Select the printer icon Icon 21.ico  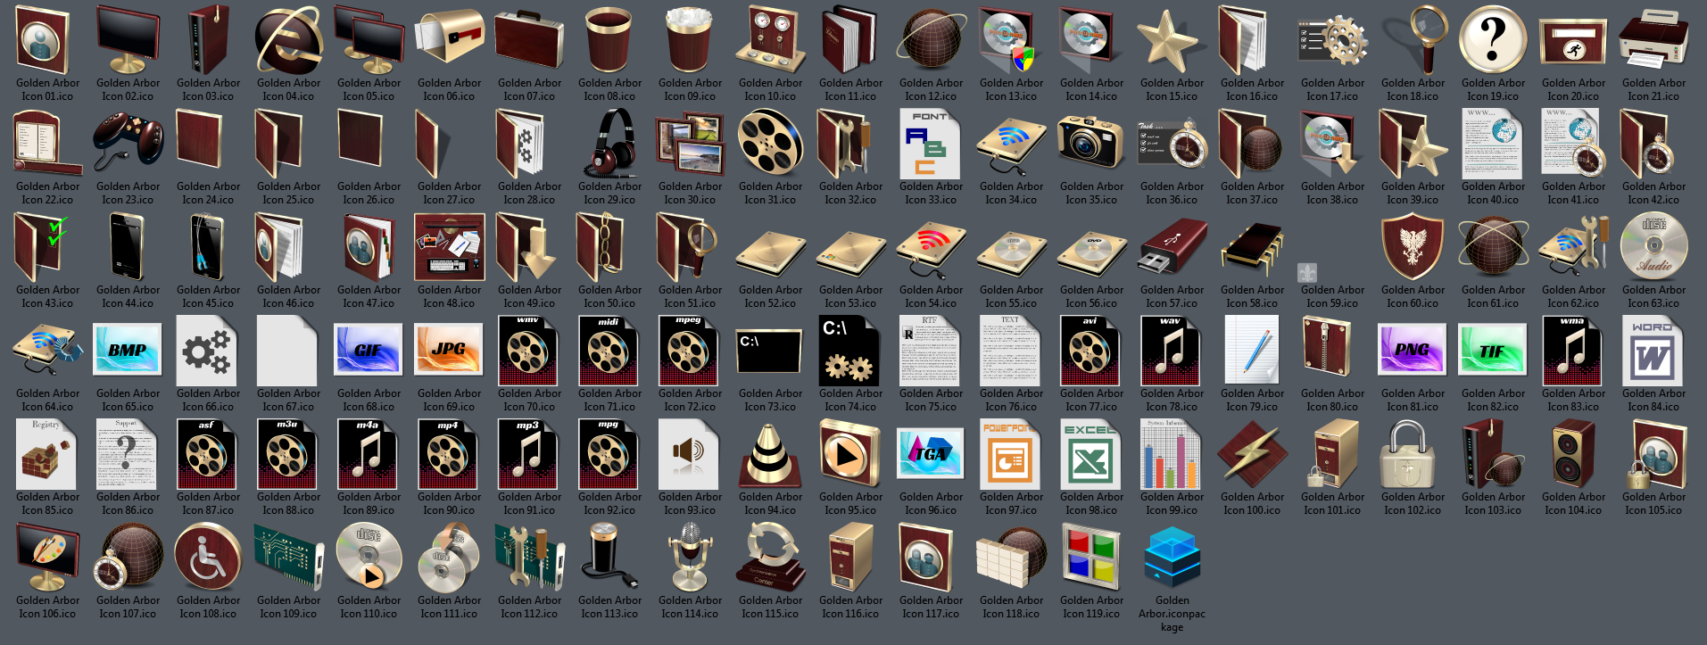coord(1653,40)
